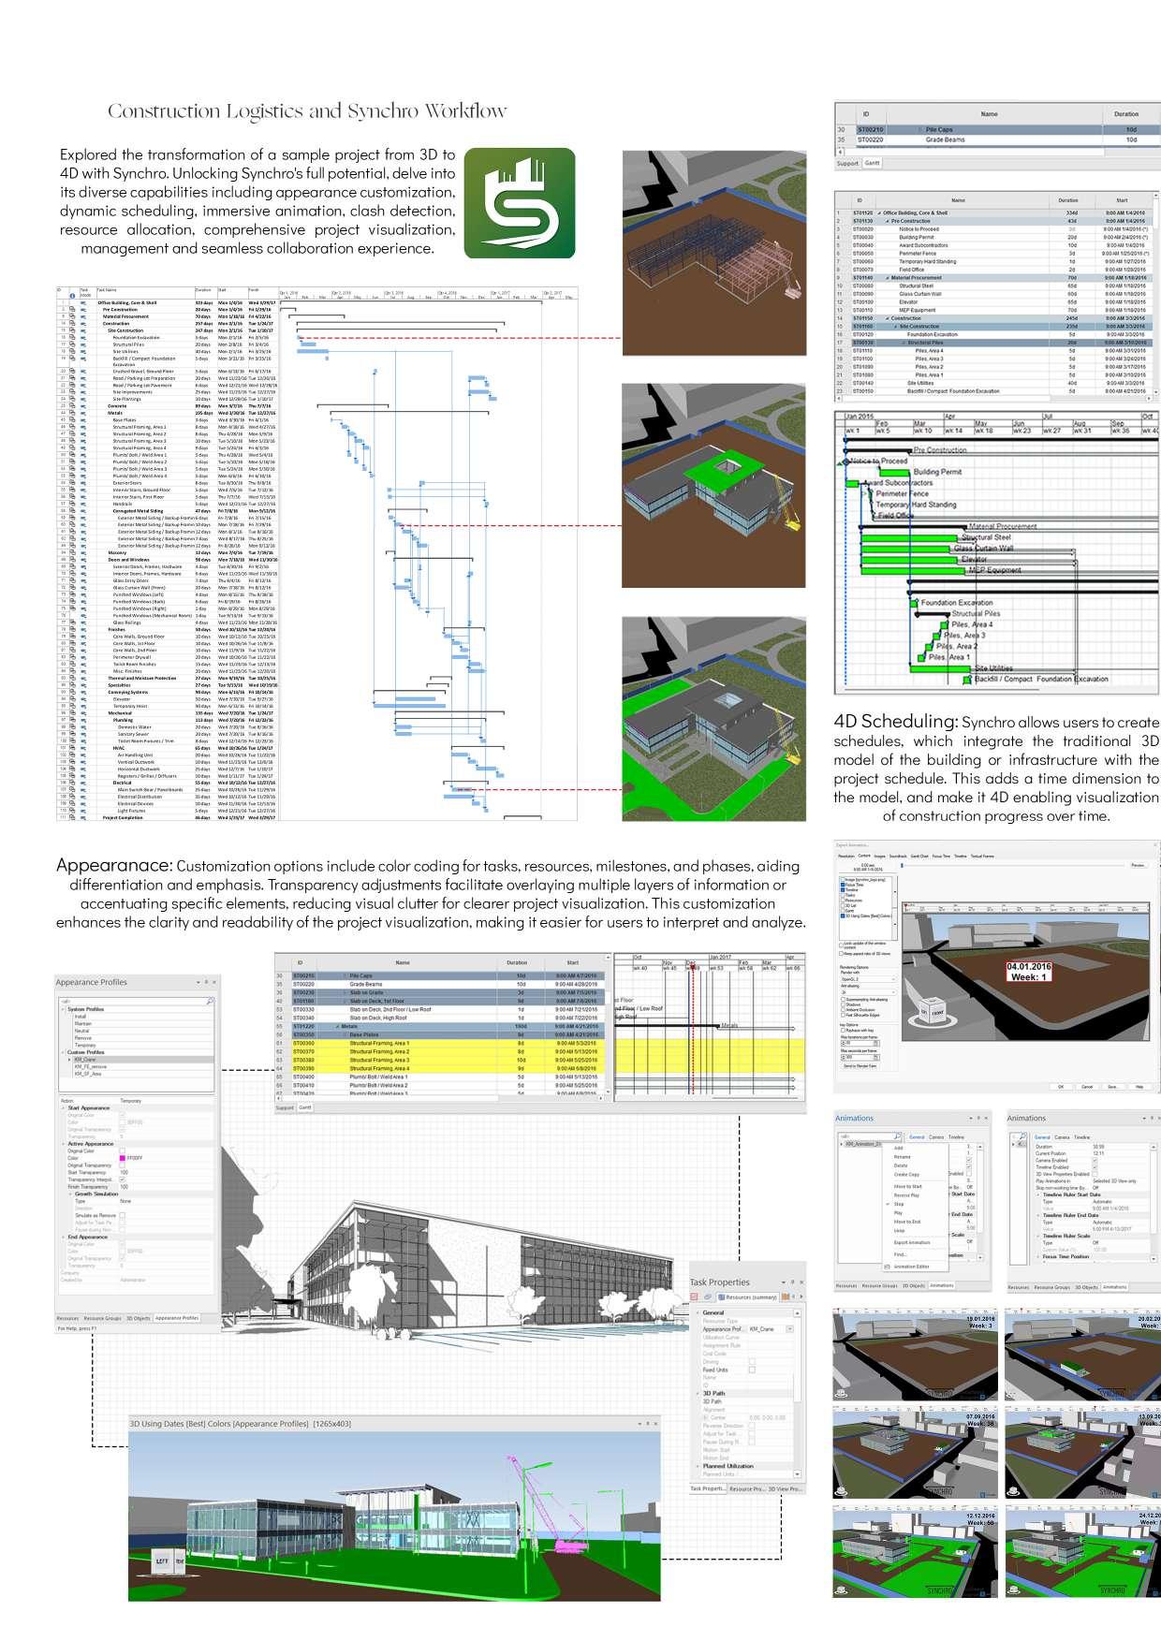This screenshot has height=1641, width=1161.
Task: Select Grade Beams row ST00220 in lower table
Action: pyautogui.click(x=440, y=984)
